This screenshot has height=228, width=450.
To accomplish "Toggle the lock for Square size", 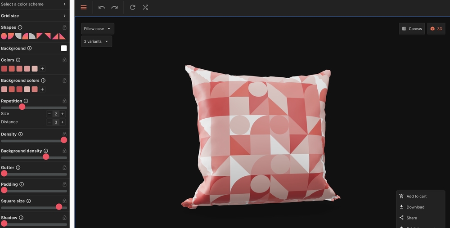I will coord(64,201).
